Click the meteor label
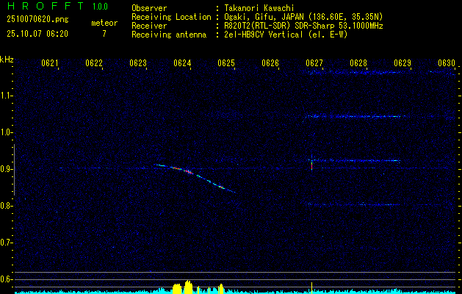The height and width of the screenshot is (294, 462). click(x=104, y=23)
